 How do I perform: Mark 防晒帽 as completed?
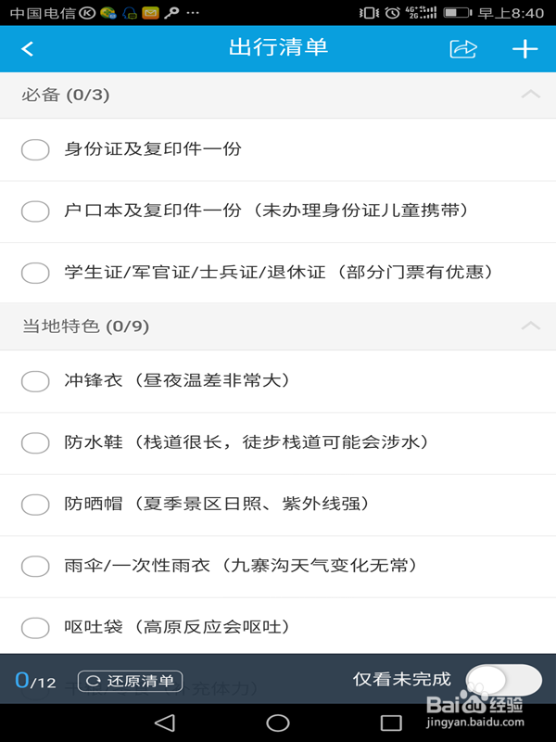pyautogui.click(x=35, y=505)
